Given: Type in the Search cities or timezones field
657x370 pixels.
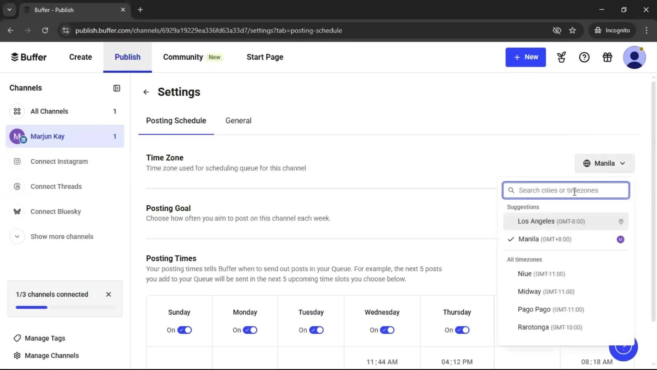Looking at the screenshot, I should 566,190.
